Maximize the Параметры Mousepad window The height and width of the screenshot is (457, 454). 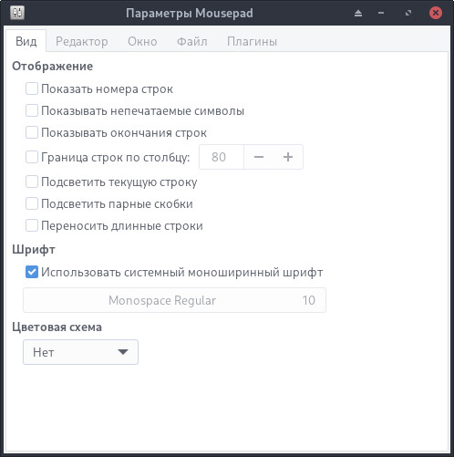[408, 13]
